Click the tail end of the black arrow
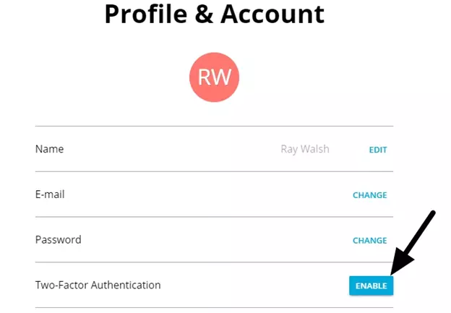 coord(434,212)
